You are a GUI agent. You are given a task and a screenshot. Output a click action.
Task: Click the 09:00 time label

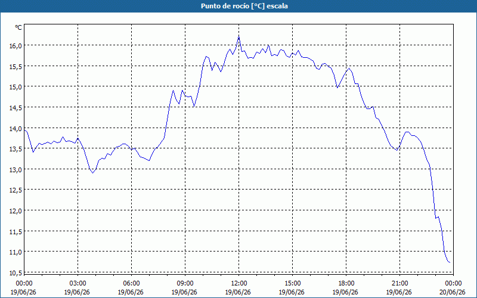185,284
